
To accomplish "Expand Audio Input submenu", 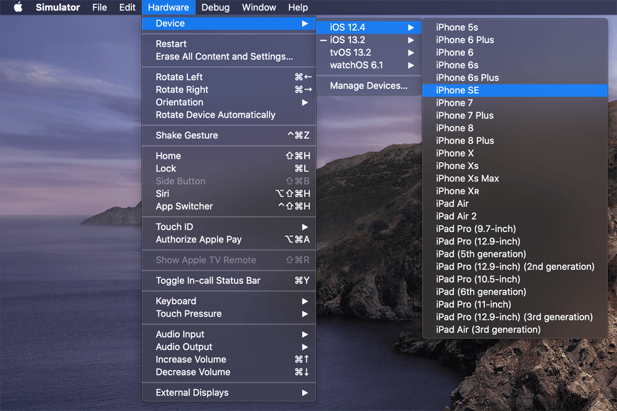I will tap(229, 334).
